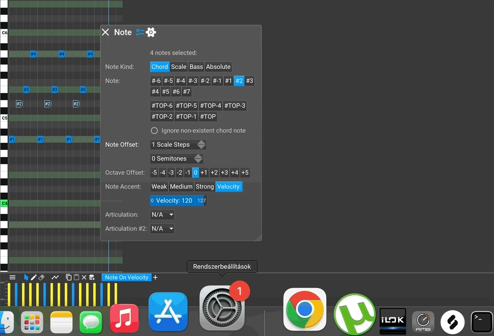
Task: Set Note Accent to Medium
Action: (x=181, y=187)
